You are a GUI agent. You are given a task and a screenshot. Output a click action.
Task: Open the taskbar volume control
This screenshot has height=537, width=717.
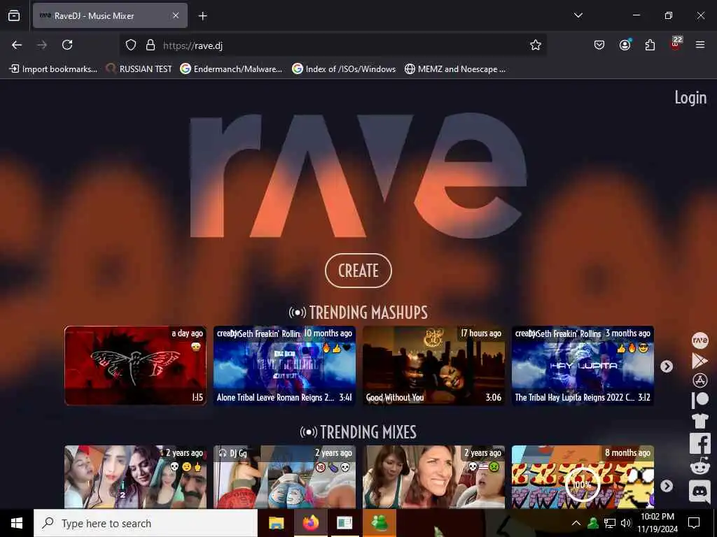(625, 523)
